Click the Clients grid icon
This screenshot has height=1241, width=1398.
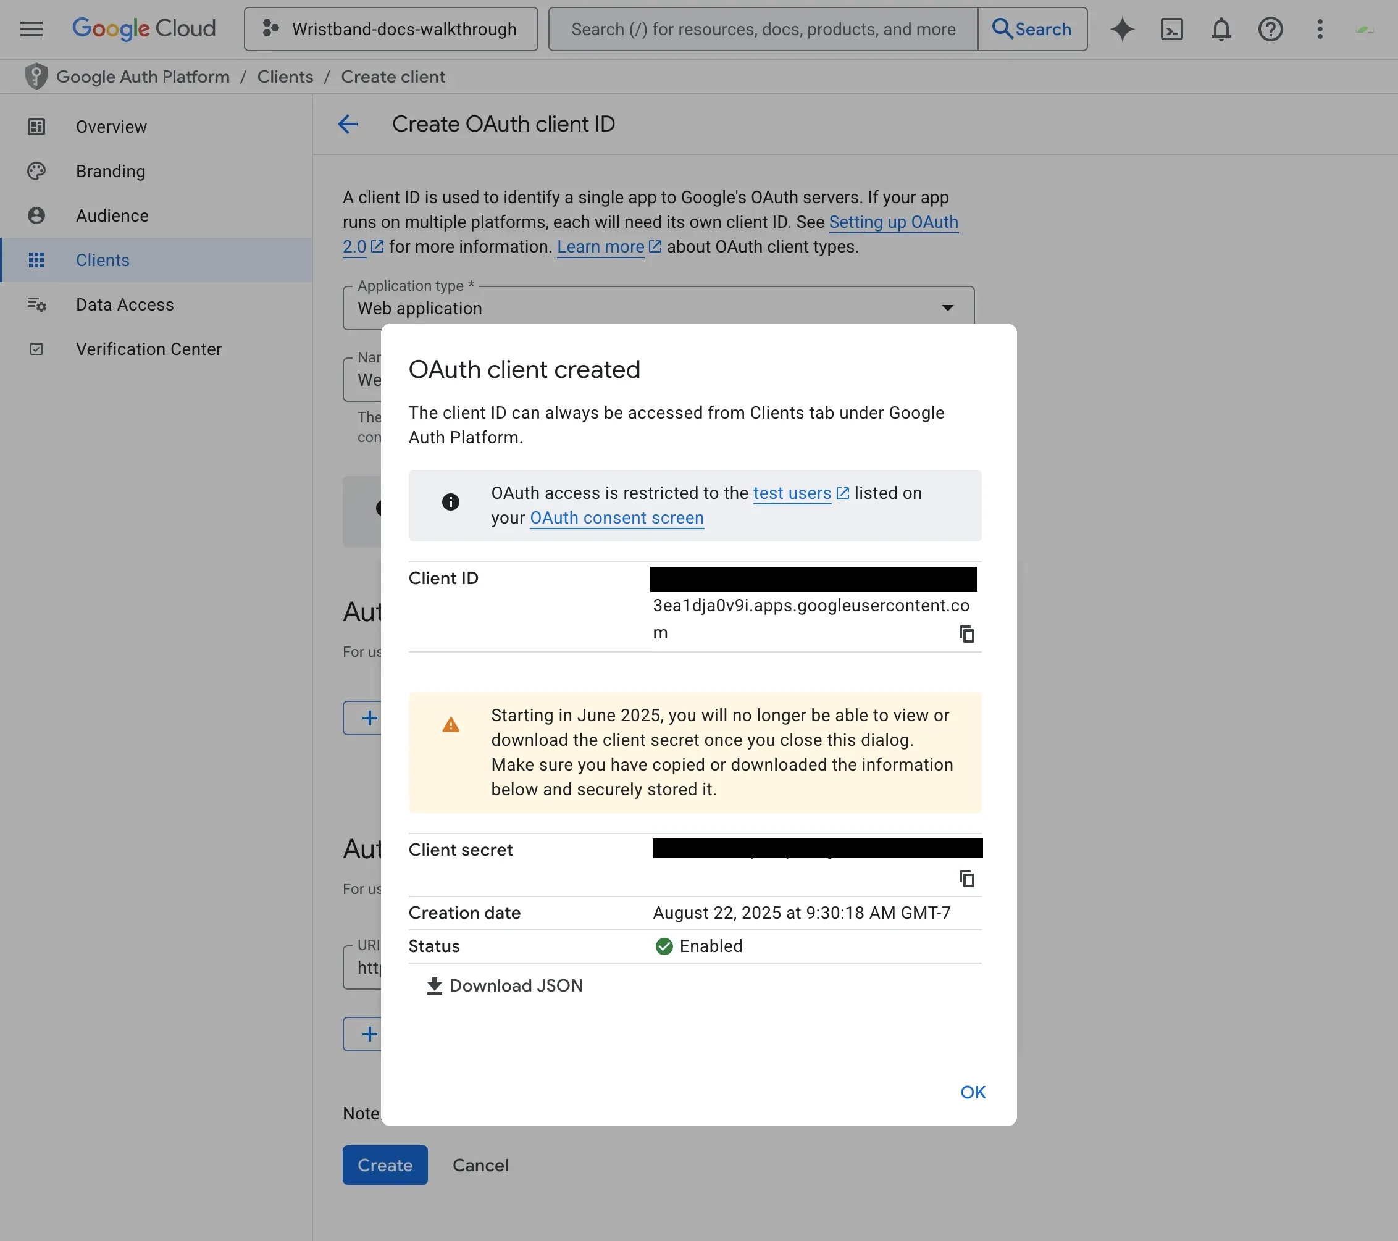pos(36,260)
